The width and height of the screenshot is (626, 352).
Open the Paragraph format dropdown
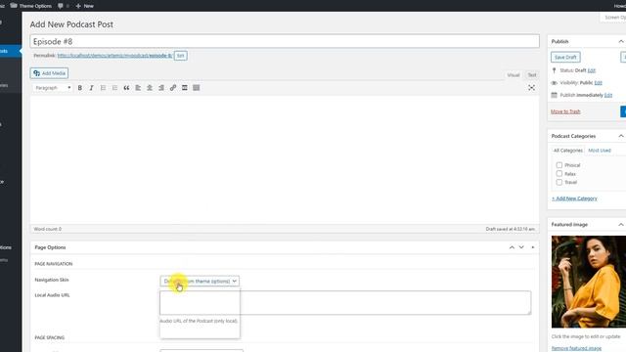[53, 88]
